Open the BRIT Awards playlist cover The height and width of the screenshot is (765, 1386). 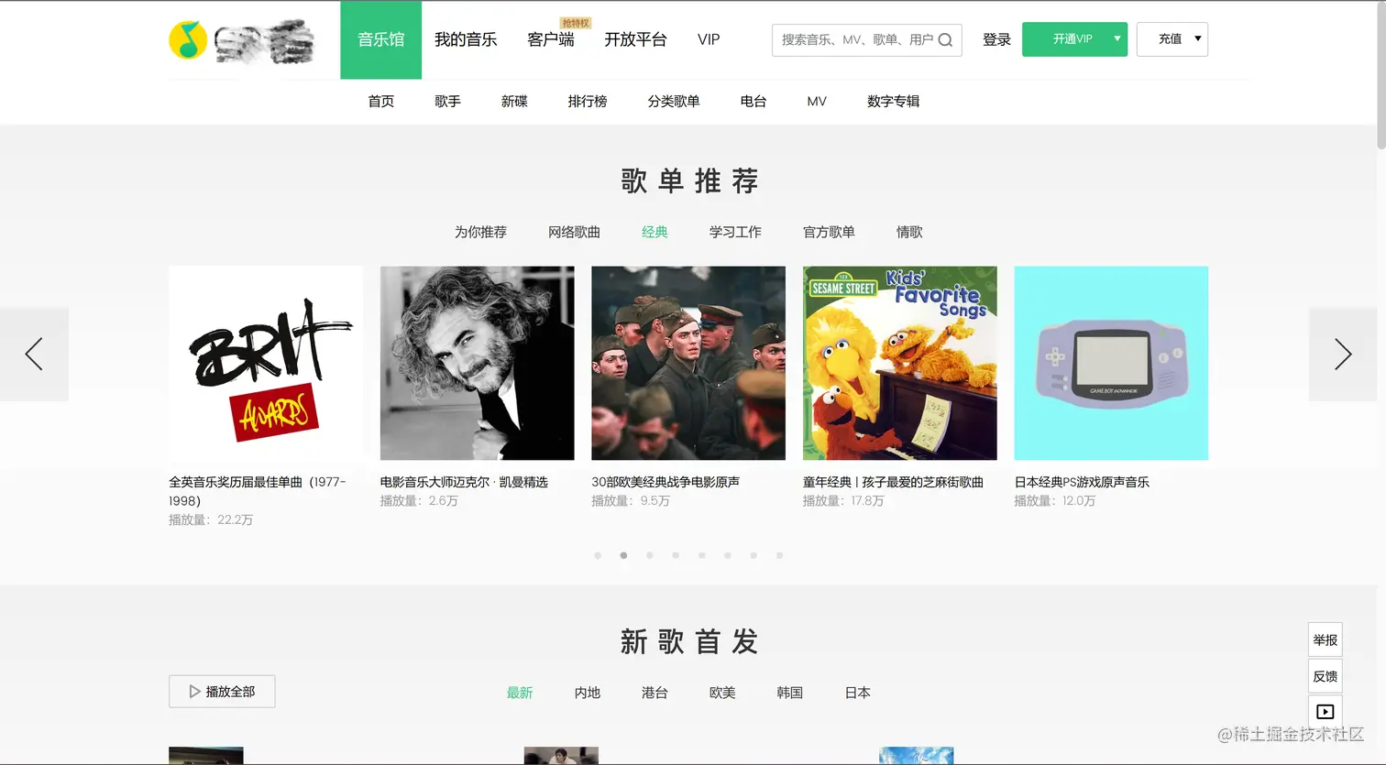tap(266, 364)
